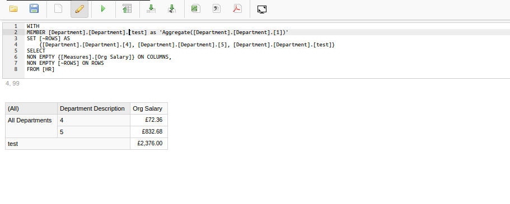Click department 4 row cell
Screen dimensions: 510x204
tap(93, 120)
